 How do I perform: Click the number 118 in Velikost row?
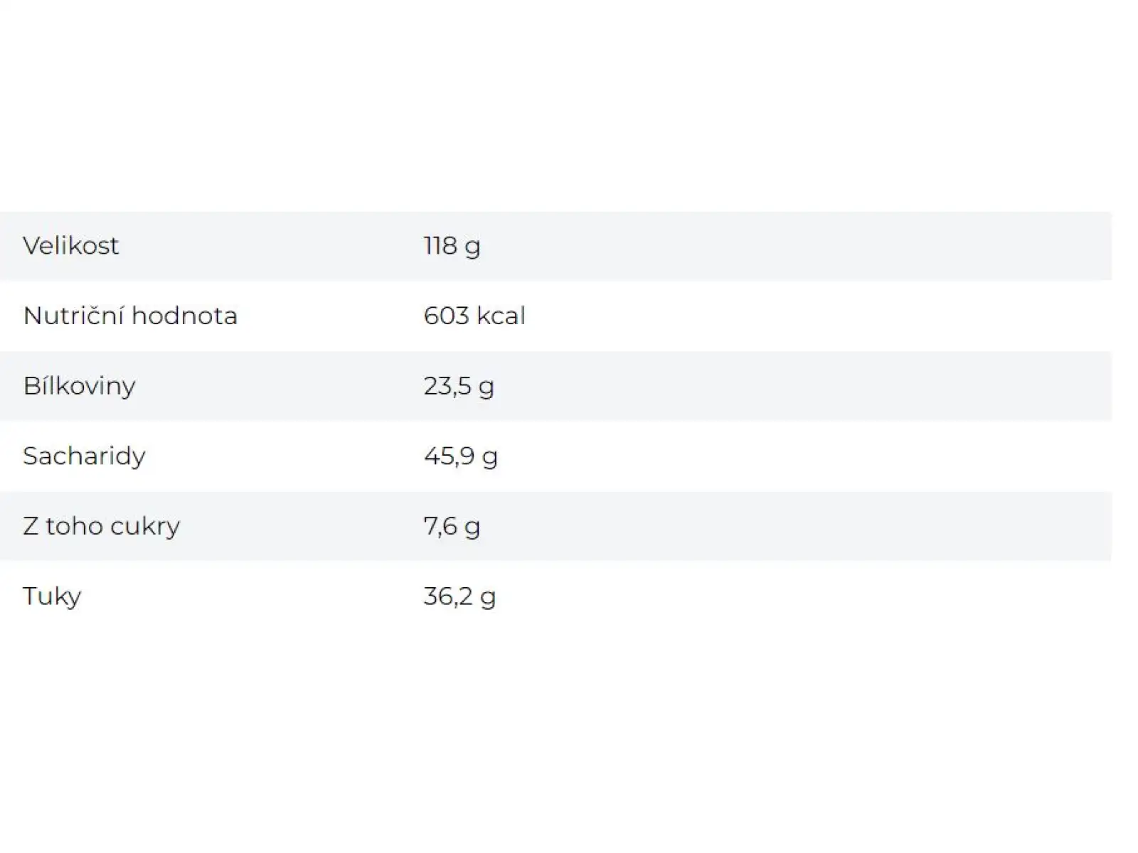click(440, 245)
